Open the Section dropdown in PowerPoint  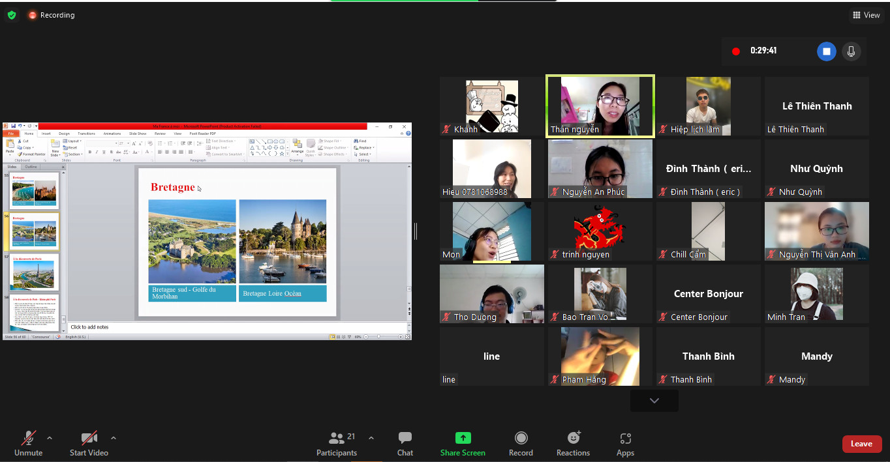pos(72,154)
